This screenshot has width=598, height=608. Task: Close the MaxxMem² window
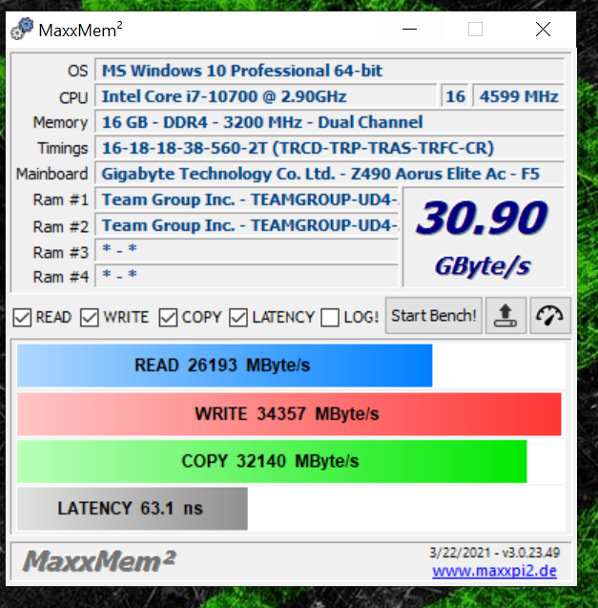point(543,30)
